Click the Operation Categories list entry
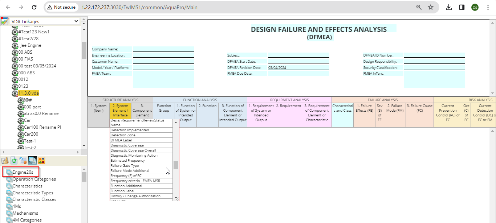 click(x=34, y=179)
